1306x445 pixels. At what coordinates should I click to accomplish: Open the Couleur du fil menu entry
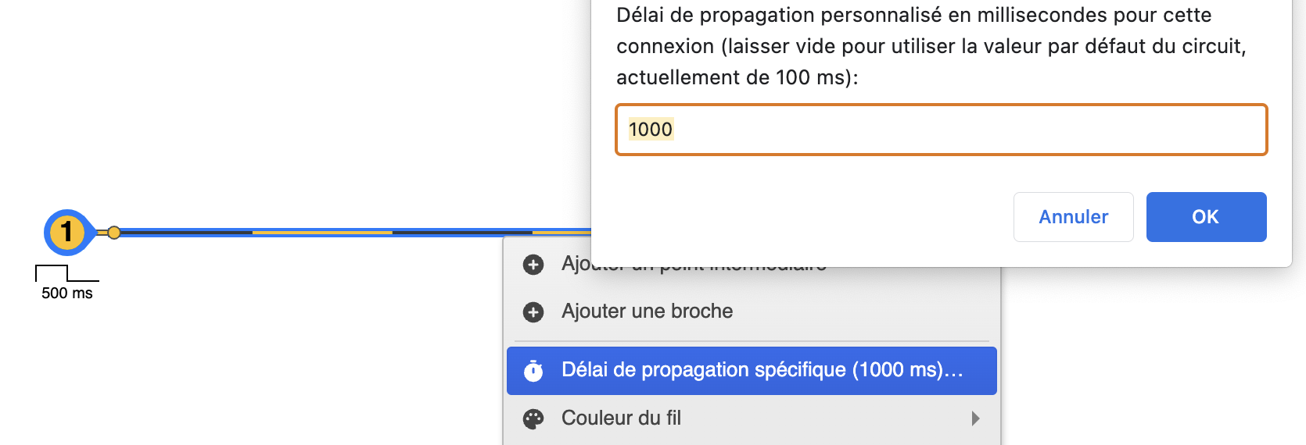tap(621, 418)
